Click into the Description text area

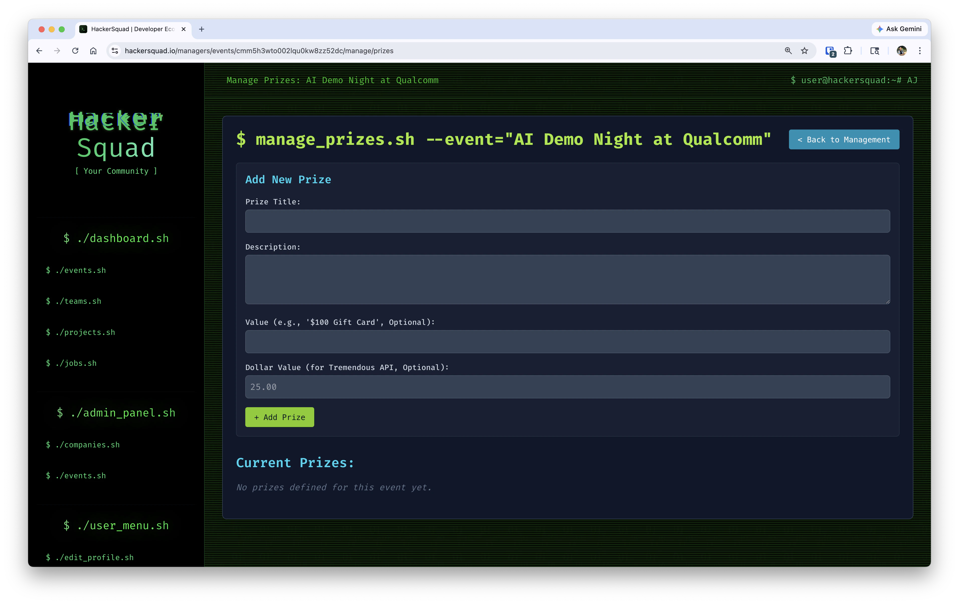pyautogui.click(x=567, y=279)
